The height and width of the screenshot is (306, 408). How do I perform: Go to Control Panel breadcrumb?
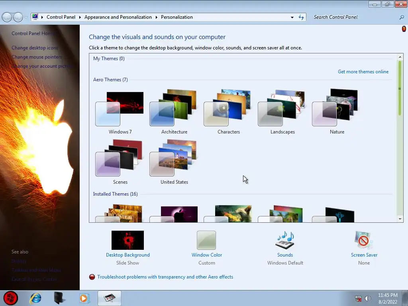(61, 17)
